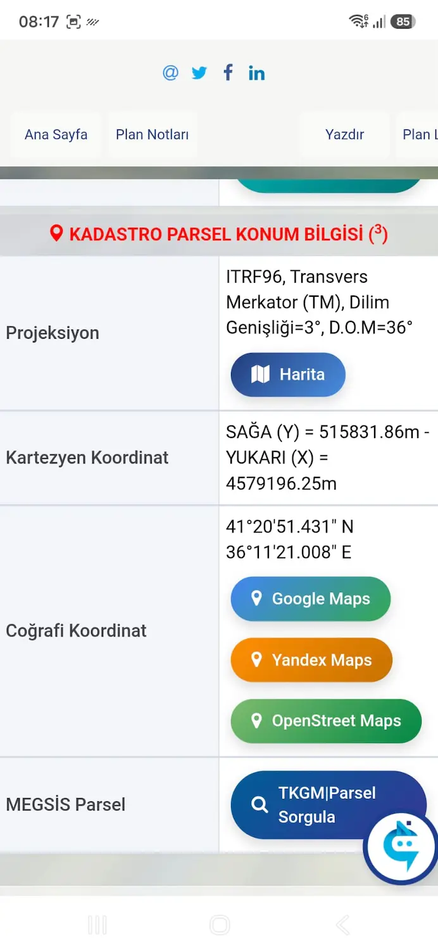The image size is (438, 951).
Task: Open the Twitter bird icon
Action: 199,73
